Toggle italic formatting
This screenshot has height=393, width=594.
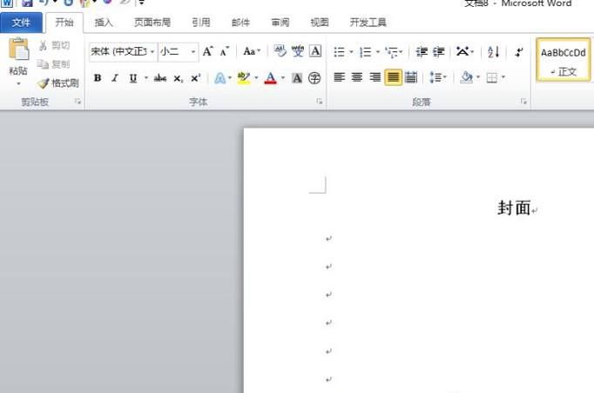pos(115,78)
